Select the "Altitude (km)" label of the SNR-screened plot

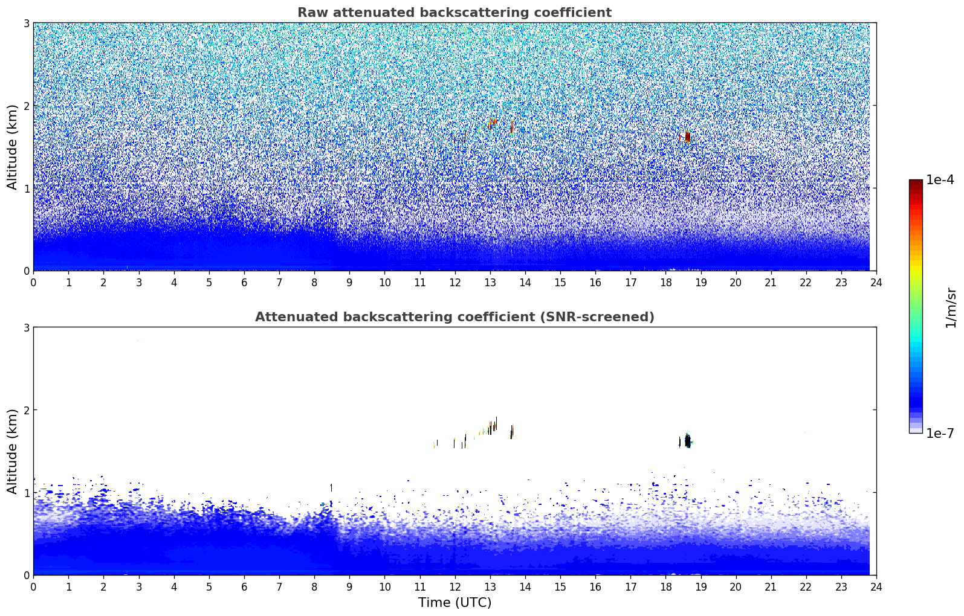[13, 451]
